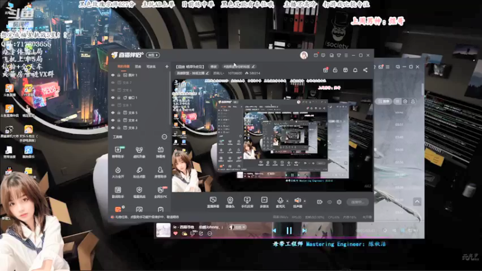
Task: Open the 房管助手 tool
Action: tap(160, 172)
